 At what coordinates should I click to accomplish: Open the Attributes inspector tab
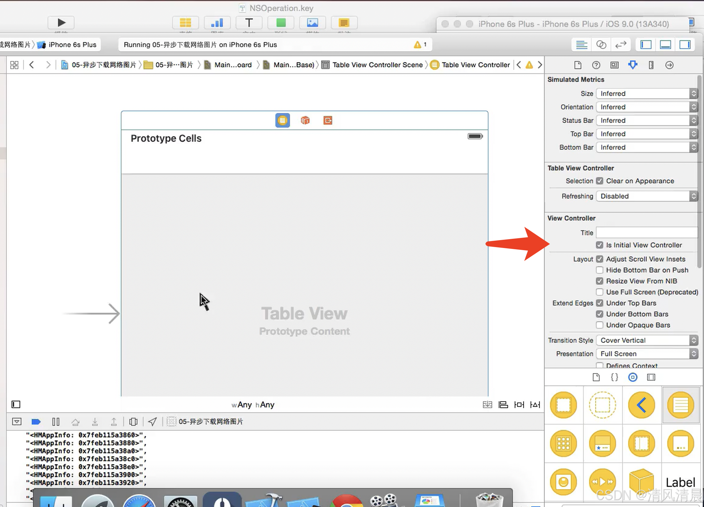click(x=633, y=65)
